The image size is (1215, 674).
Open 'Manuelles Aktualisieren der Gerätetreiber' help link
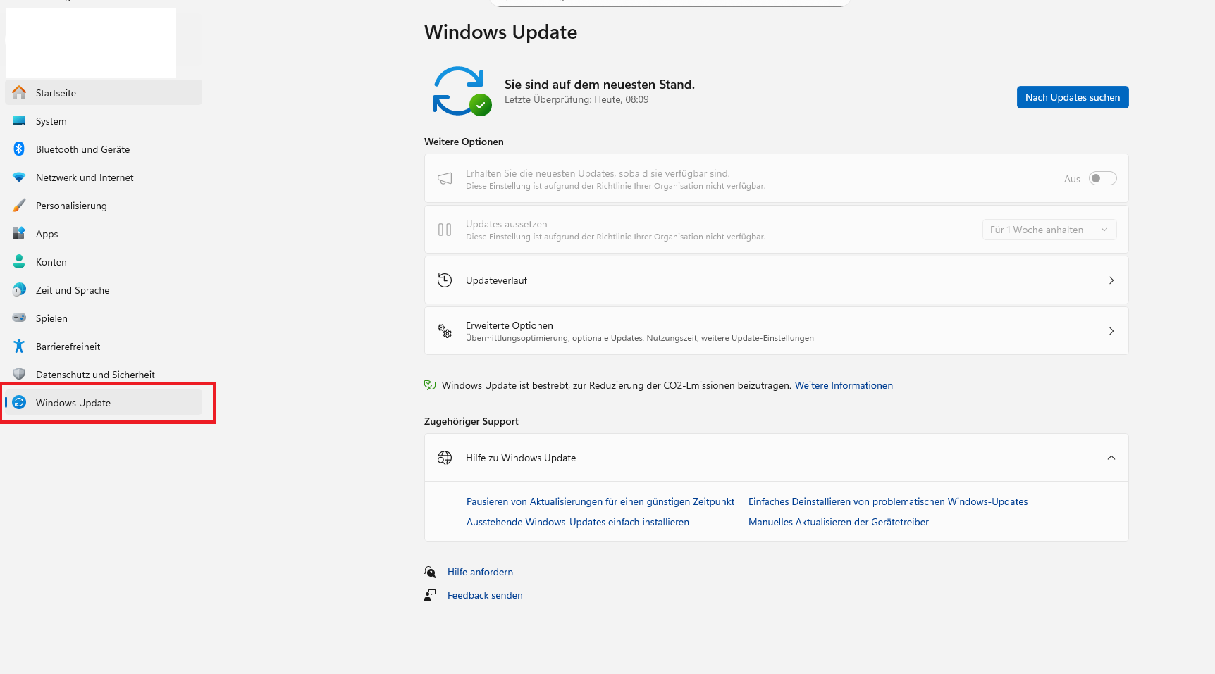[x=838, y=522]
